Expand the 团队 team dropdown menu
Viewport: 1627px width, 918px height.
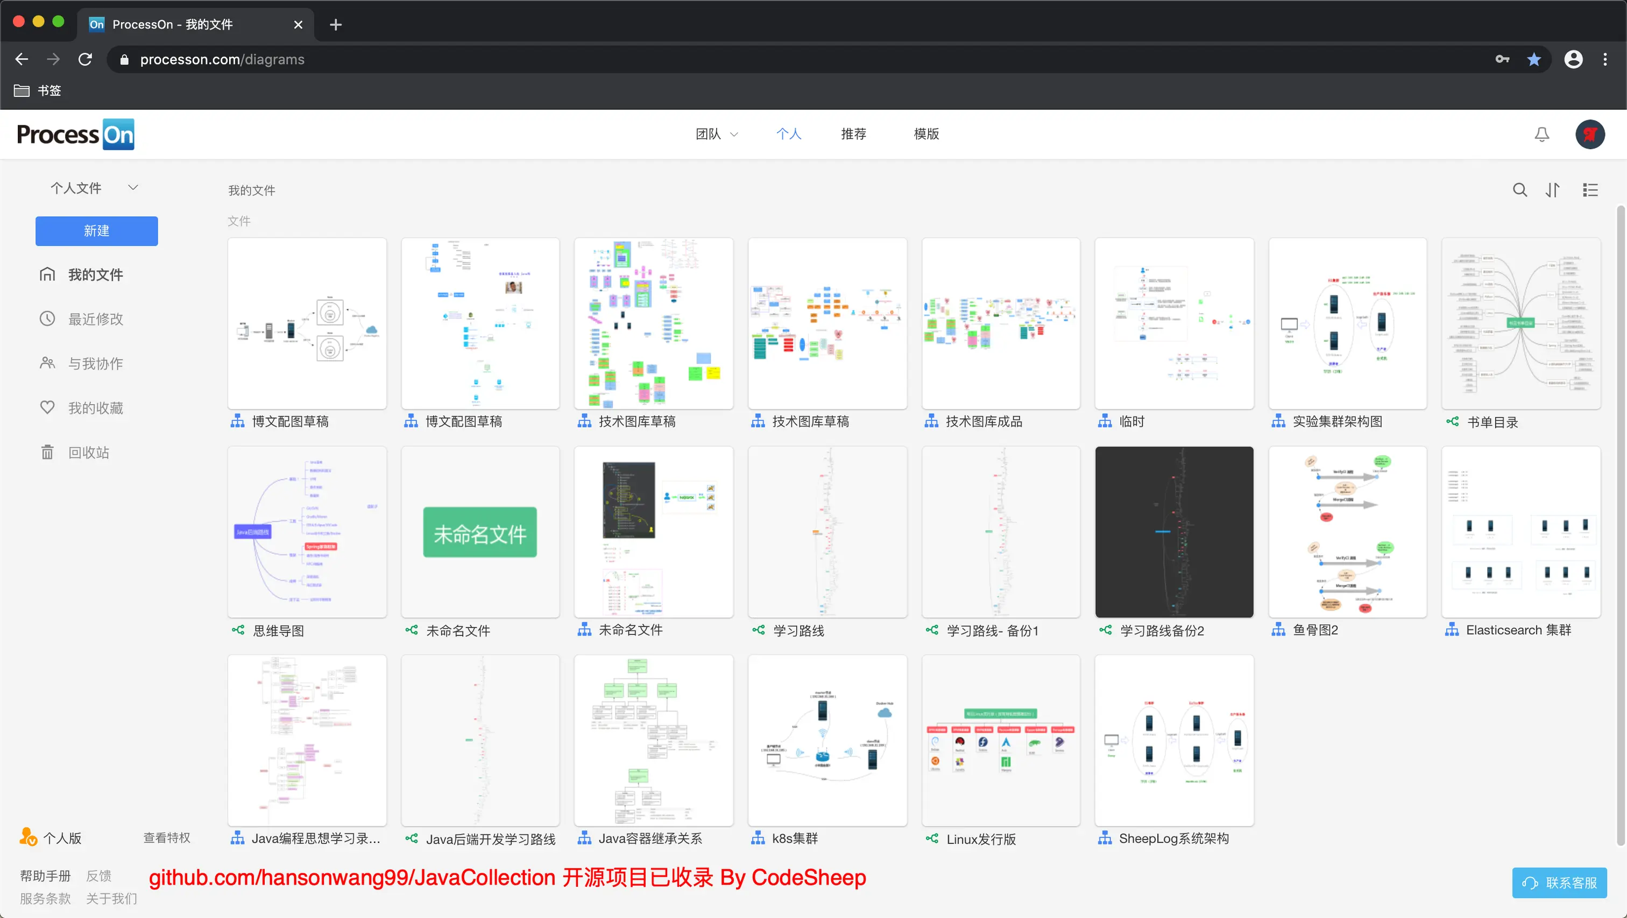pos(716,134)
